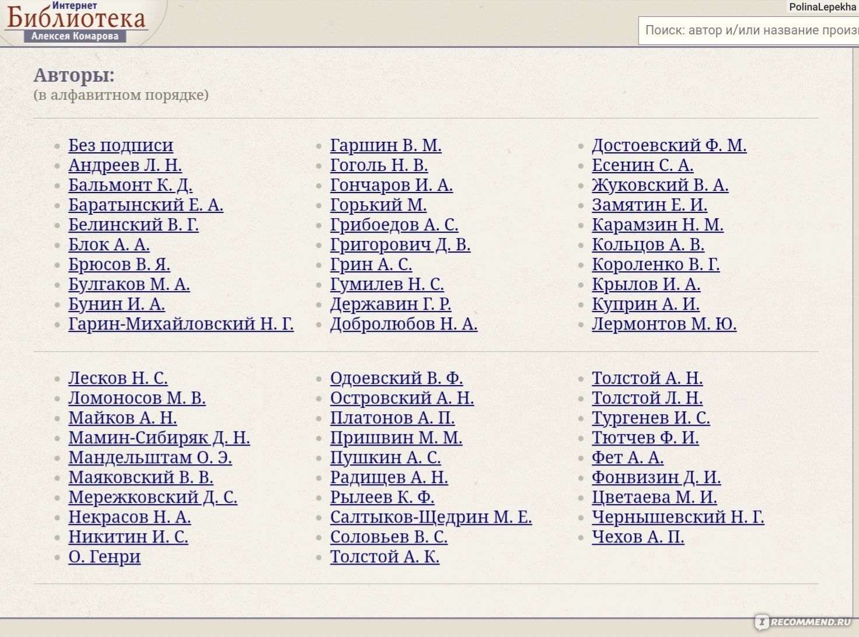
Task: Go to Кольцов А. В.
Action: (x=648, y=244)
